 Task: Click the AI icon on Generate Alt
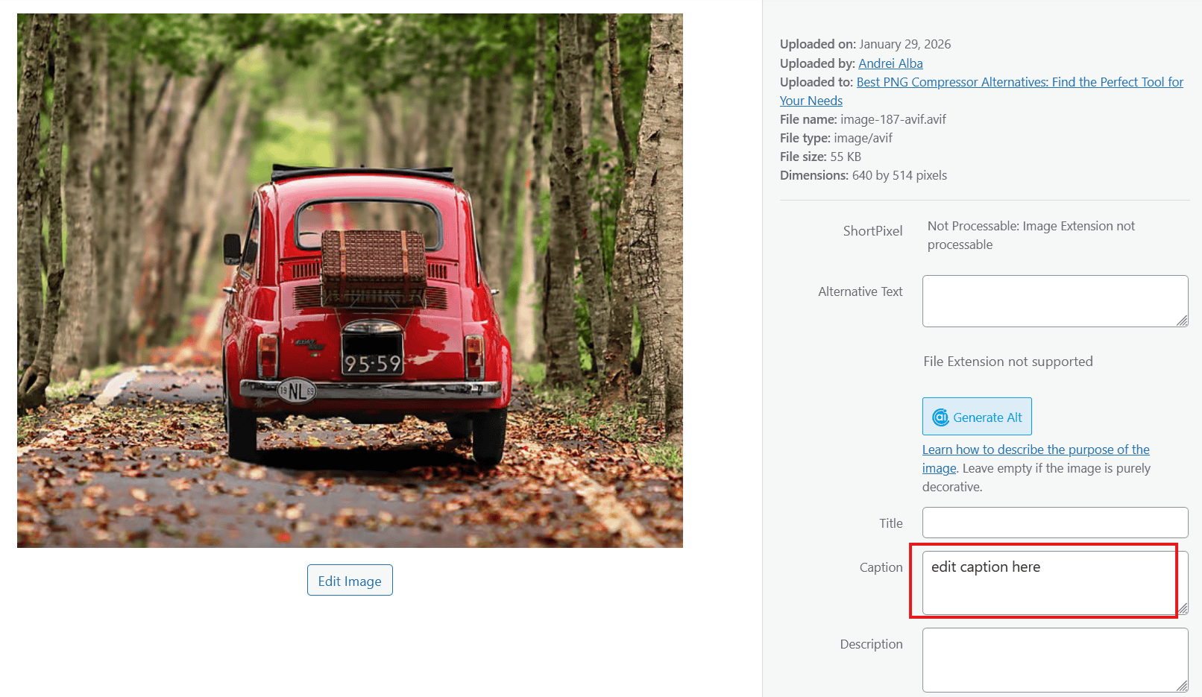[x=940, y=417]
